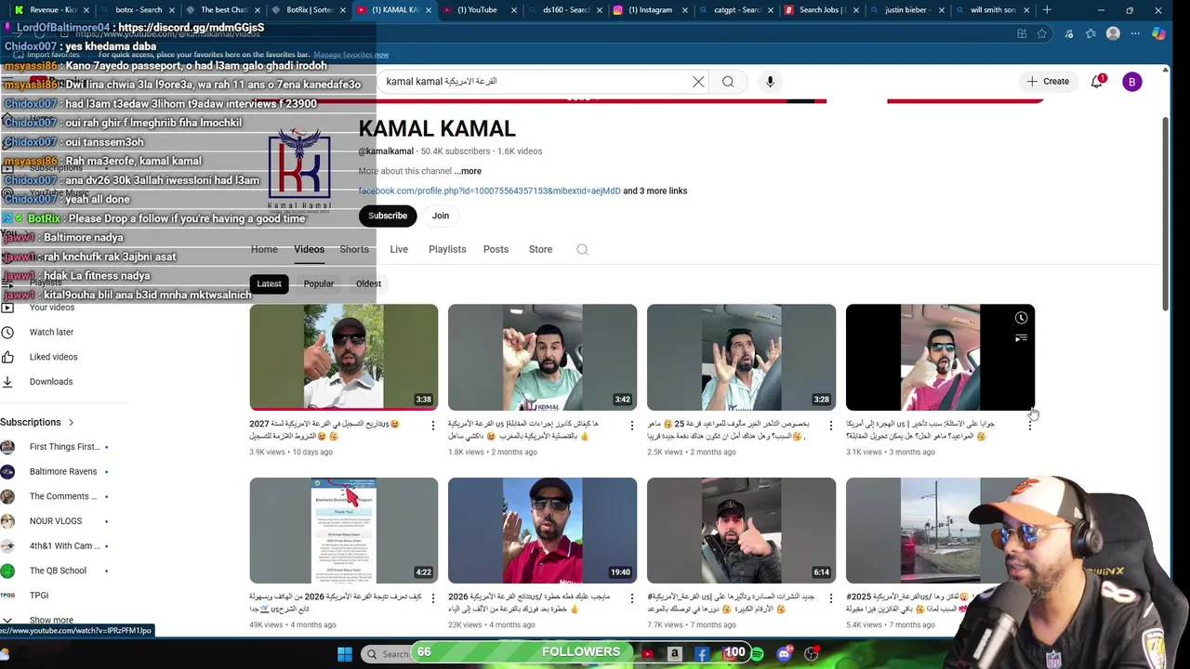Open the account avatar B menu
Screen dimensions: 1190x669
(1131, 82)
